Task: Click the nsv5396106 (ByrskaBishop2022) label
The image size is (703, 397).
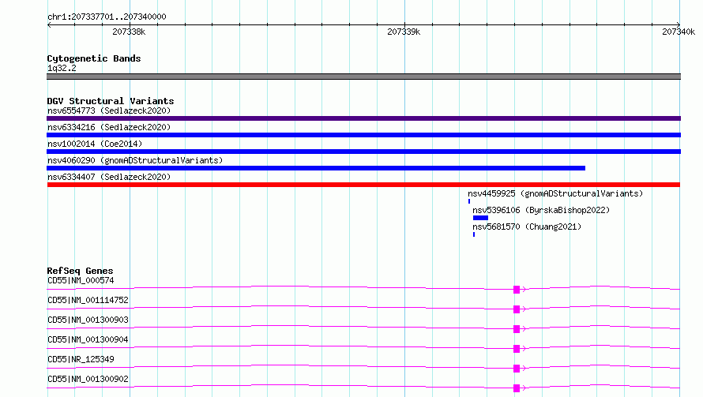Action: click(x=541, y=210)
